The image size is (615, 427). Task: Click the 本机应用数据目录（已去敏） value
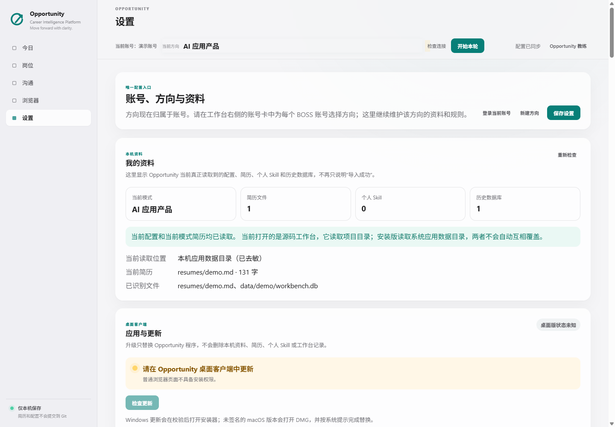click(x=221, y=258)
